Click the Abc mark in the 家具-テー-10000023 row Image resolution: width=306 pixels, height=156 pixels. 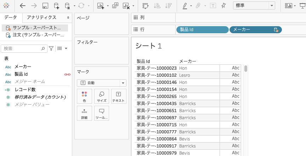(236, 68)
